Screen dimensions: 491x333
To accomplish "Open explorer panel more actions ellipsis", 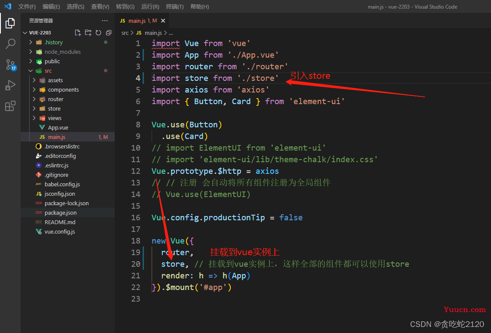I will pos(105,21).
